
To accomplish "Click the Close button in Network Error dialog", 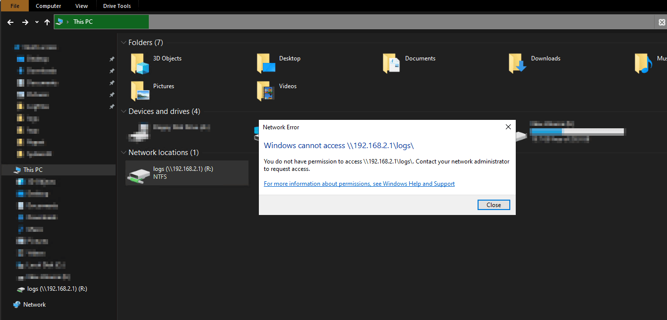I will pos(494,205).
